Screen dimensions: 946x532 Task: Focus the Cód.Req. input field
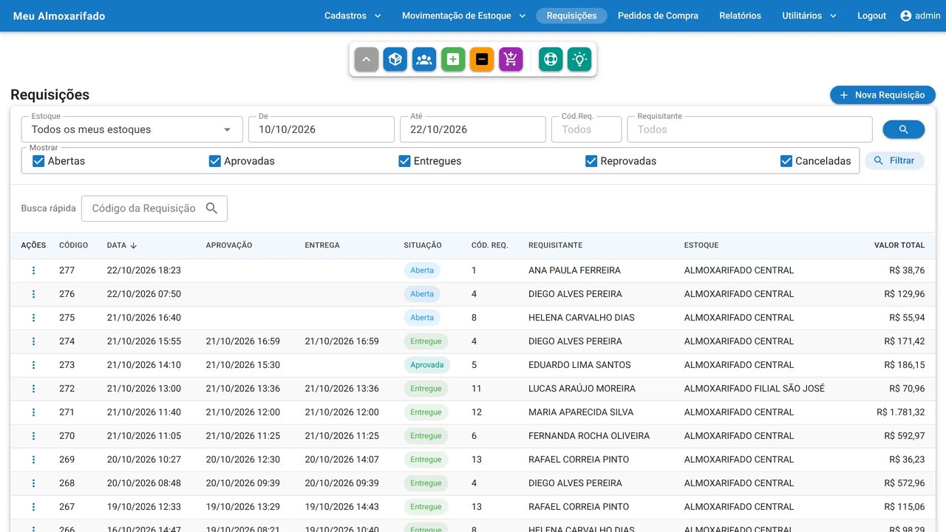point(587,129)
